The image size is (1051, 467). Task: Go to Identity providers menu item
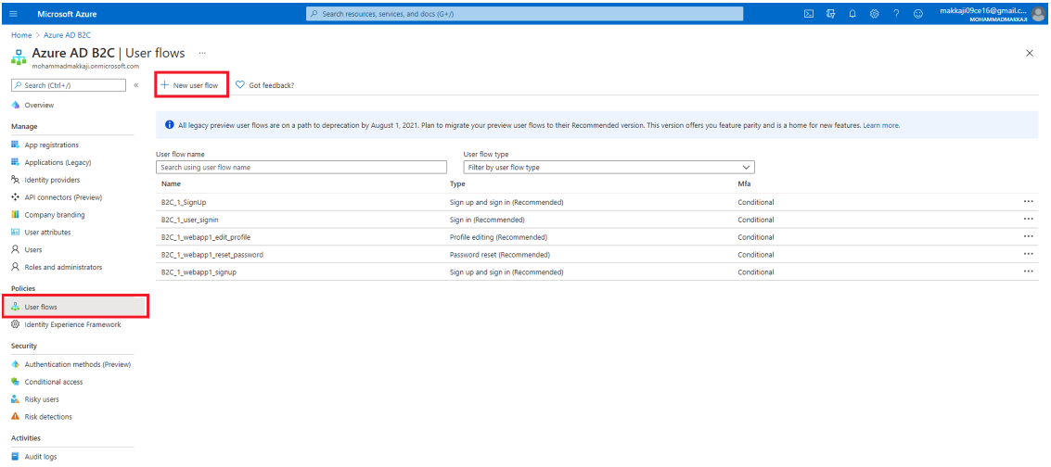(52, 180)
